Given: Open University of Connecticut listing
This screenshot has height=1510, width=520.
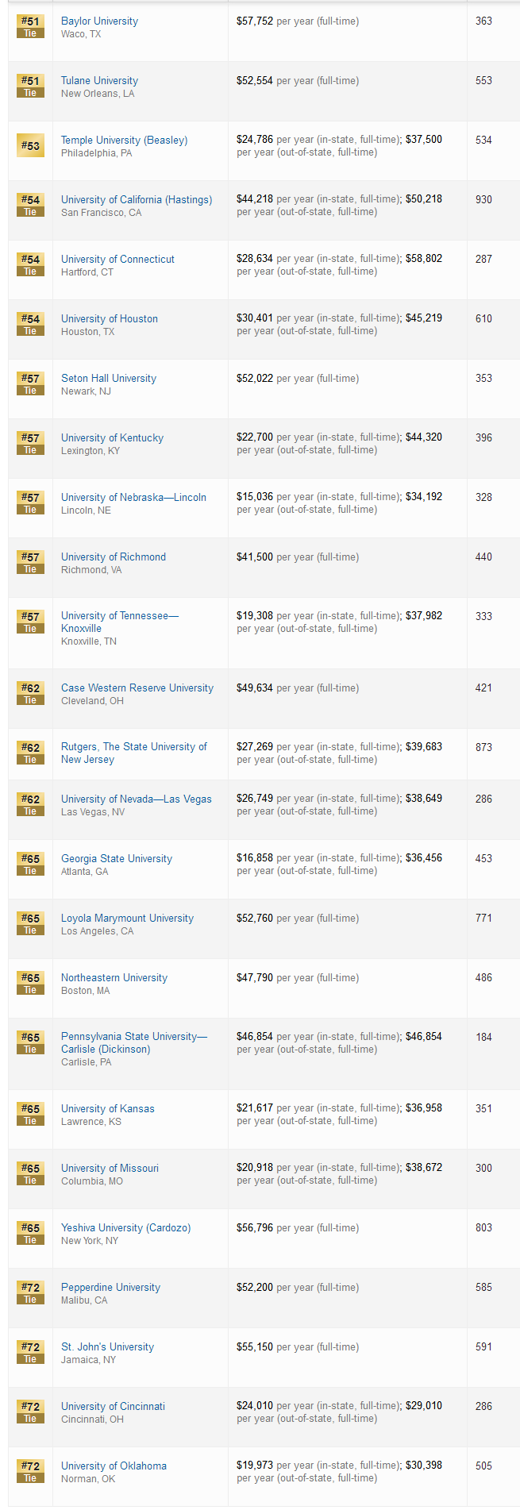Looking at the screenshot, I should pyautogui.click(x=117, y=259).
